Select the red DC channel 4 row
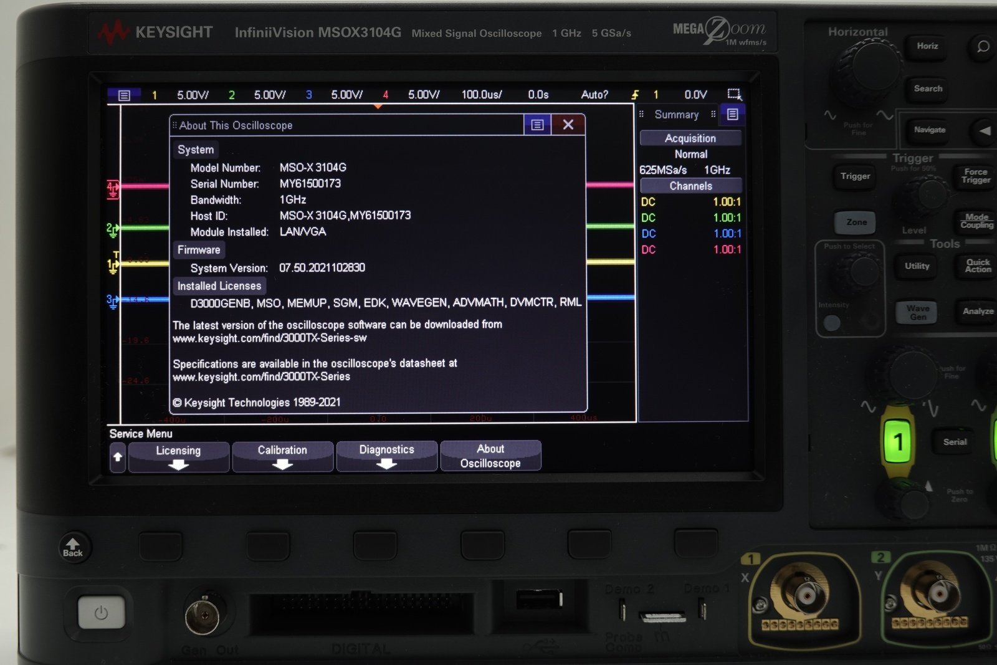Image resolution: width=997 pixels, height=665 pixels. pos(691,249)
